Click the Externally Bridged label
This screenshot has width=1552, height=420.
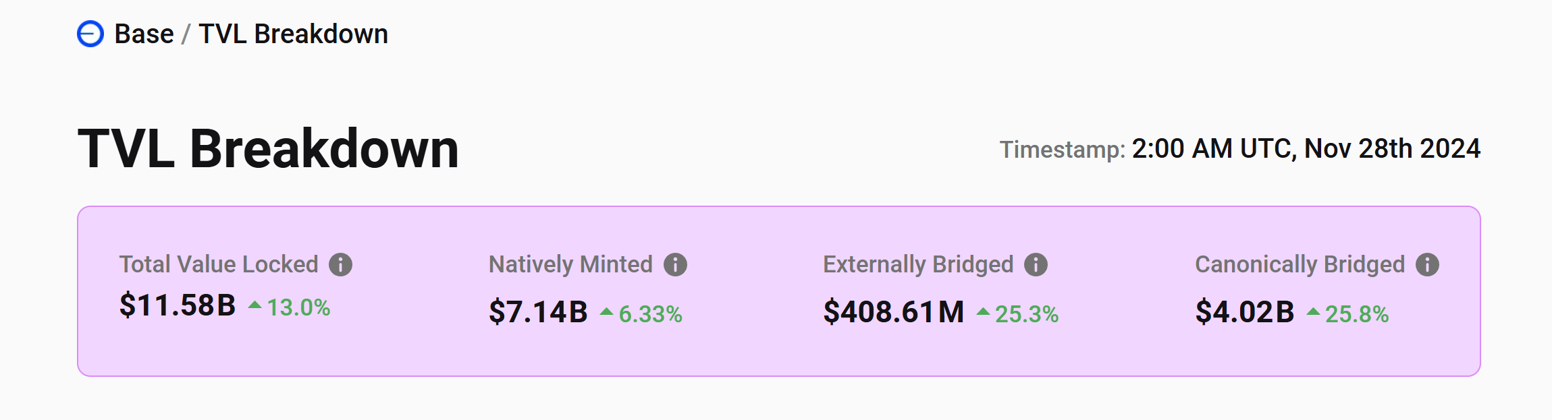pos(918,264)
